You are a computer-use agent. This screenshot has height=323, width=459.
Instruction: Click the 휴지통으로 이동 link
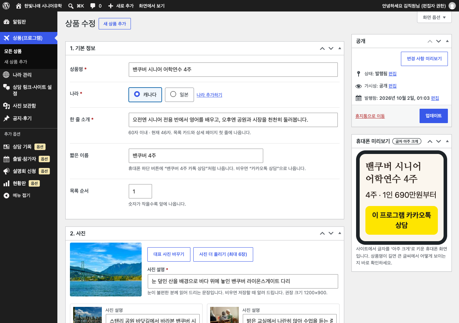pyautogui.click(x=370, y=116)
